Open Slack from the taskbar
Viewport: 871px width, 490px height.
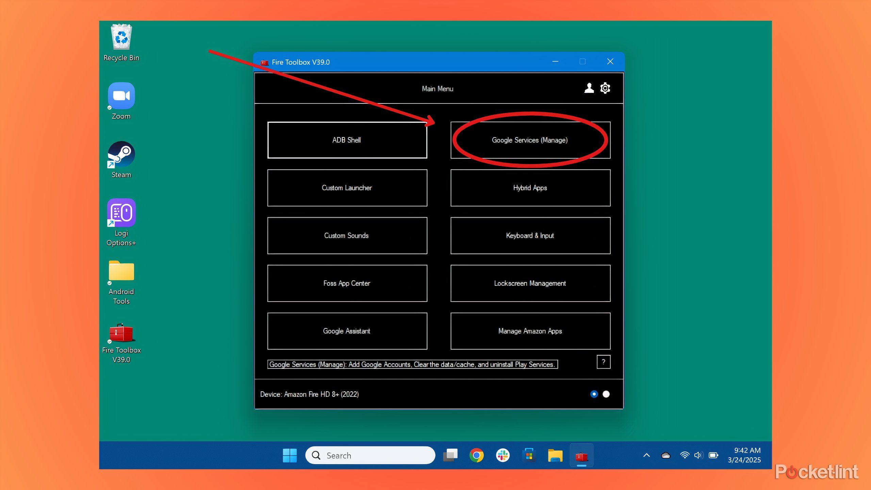pos(503,455)
